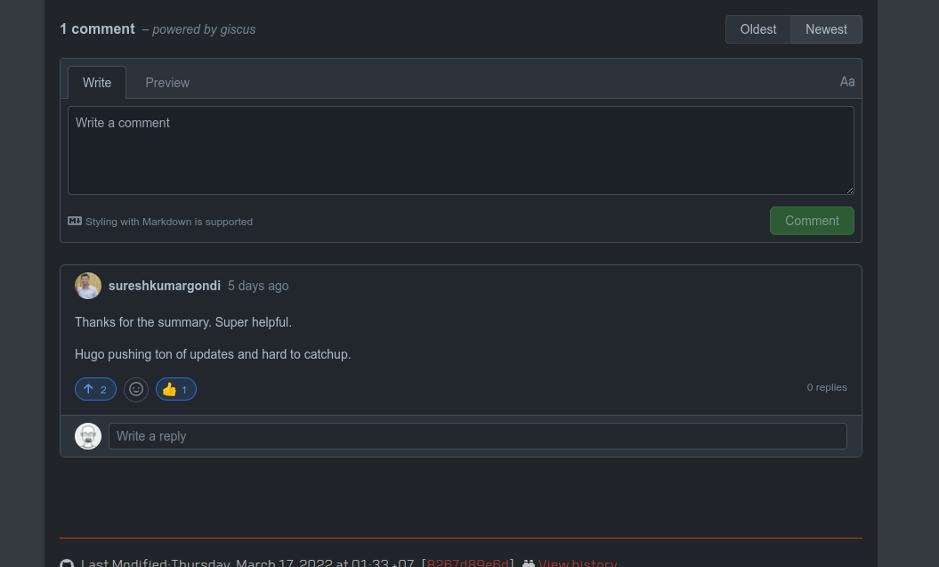Open sureshkumargondi's avatar
Viewport: 939px width, 567px height.
click(88, 286)
